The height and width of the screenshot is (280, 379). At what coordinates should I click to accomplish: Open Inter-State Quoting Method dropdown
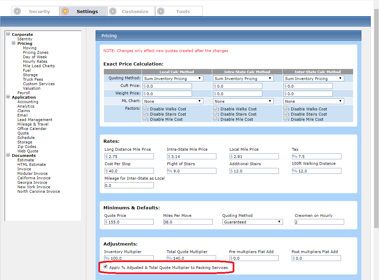[313, 79]
